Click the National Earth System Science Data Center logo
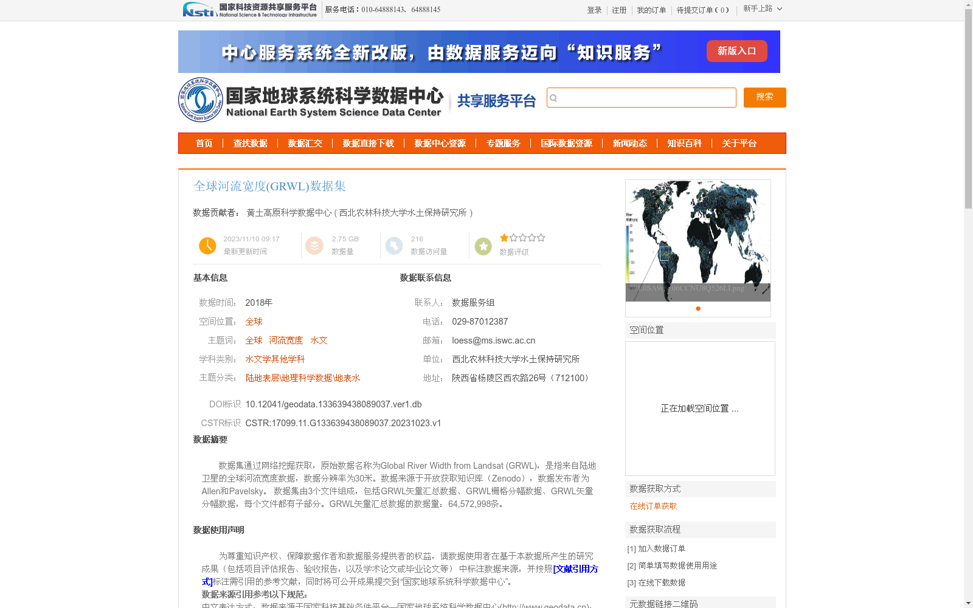 [x=311, y=100]
